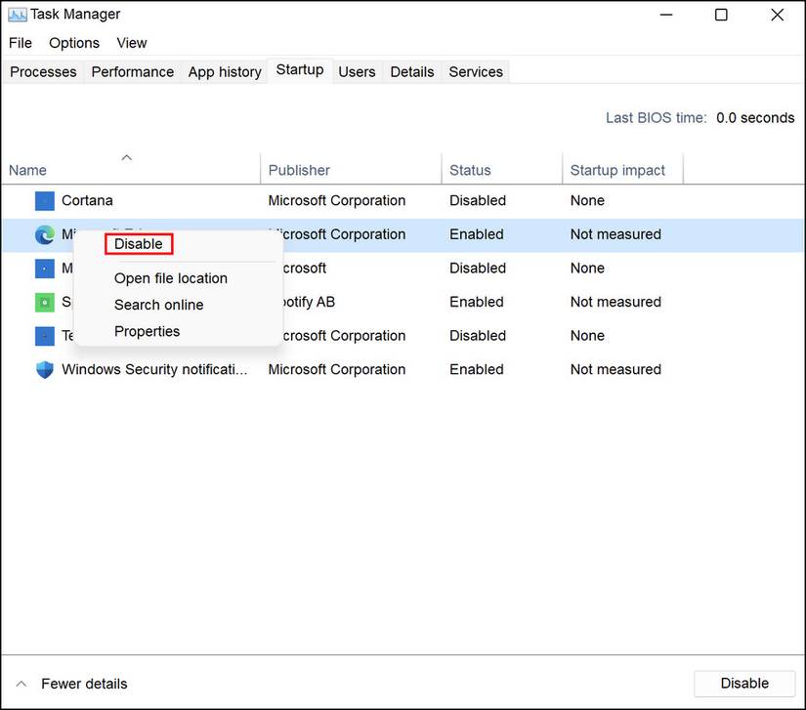Open the Services tab

[475, 71]
